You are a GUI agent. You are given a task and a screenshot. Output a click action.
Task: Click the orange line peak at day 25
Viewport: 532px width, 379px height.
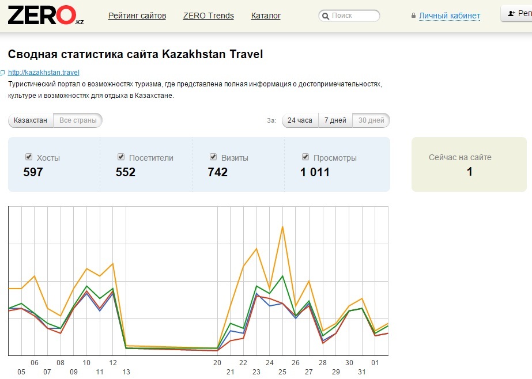282,227
